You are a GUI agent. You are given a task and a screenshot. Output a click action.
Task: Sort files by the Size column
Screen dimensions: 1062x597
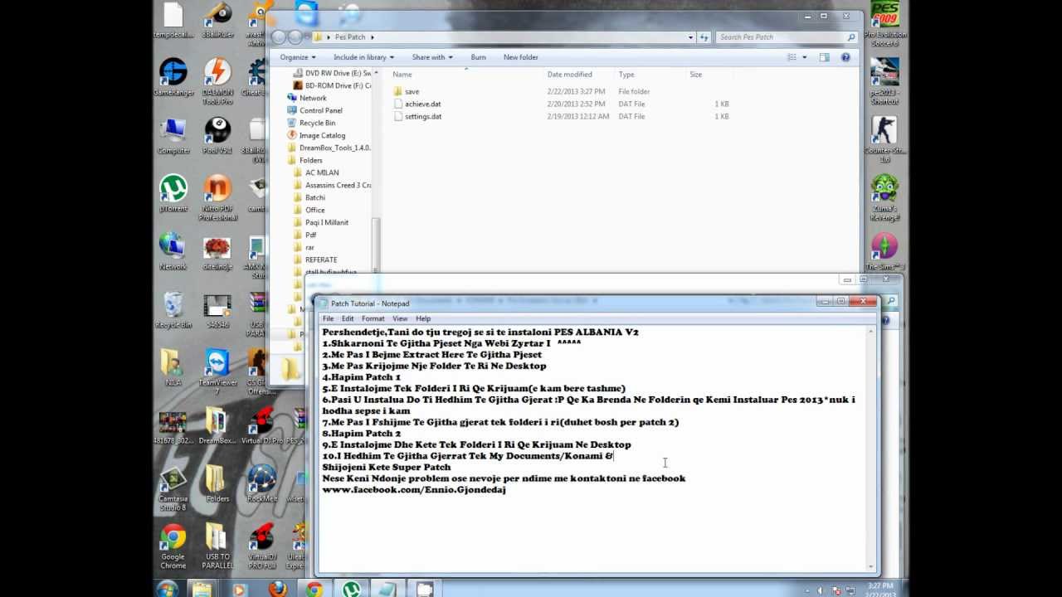[710, 75]
